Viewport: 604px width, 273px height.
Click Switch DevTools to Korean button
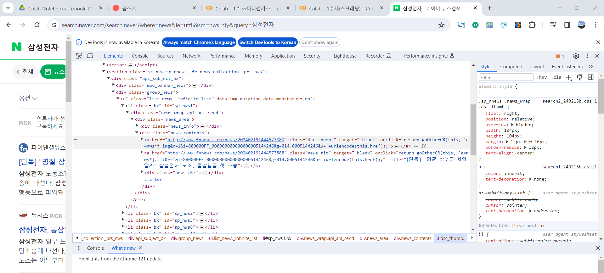(268, 42)
